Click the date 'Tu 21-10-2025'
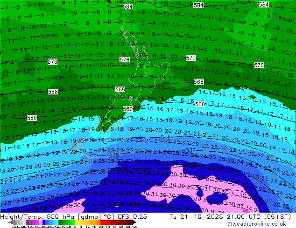This screenshot has height=228, width=296. pos(196,217)
